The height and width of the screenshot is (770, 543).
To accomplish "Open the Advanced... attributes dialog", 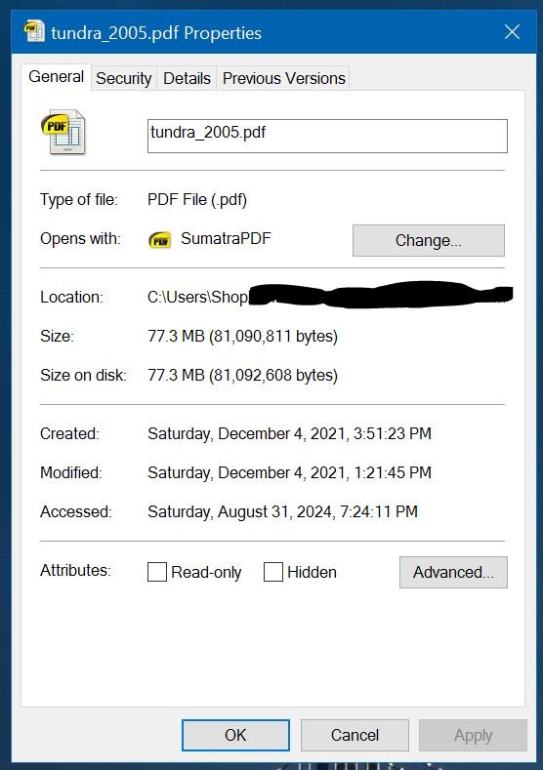I will (453, 572).
